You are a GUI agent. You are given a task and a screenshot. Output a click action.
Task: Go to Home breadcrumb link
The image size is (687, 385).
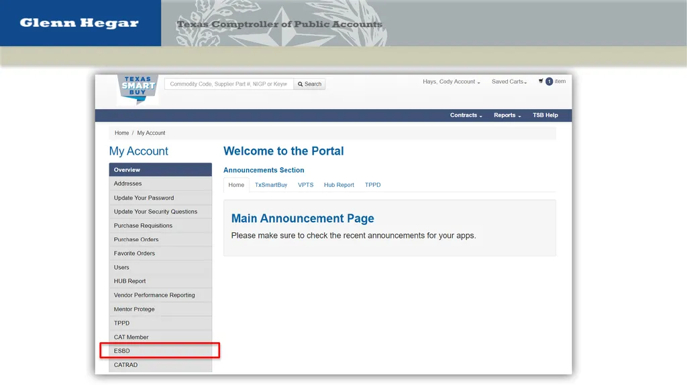(122, 133)
